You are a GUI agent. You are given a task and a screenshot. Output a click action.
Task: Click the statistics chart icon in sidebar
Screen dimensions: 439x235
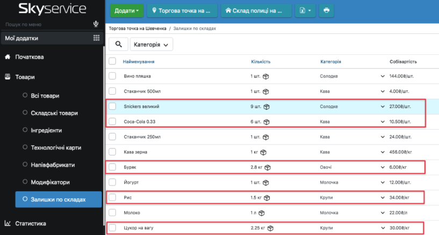click(8, 223)
